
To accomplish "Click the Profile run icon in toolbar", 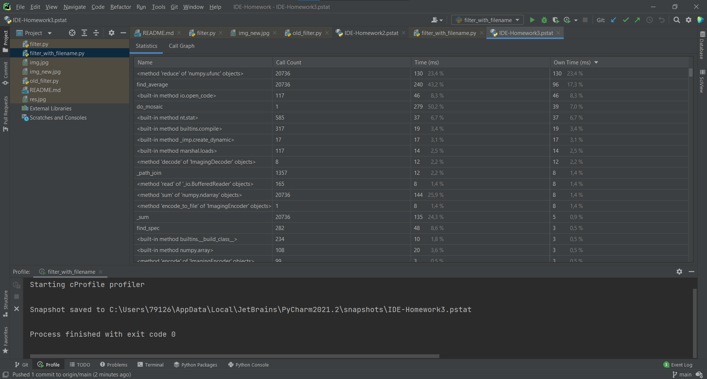I will (x=567, y=20).
